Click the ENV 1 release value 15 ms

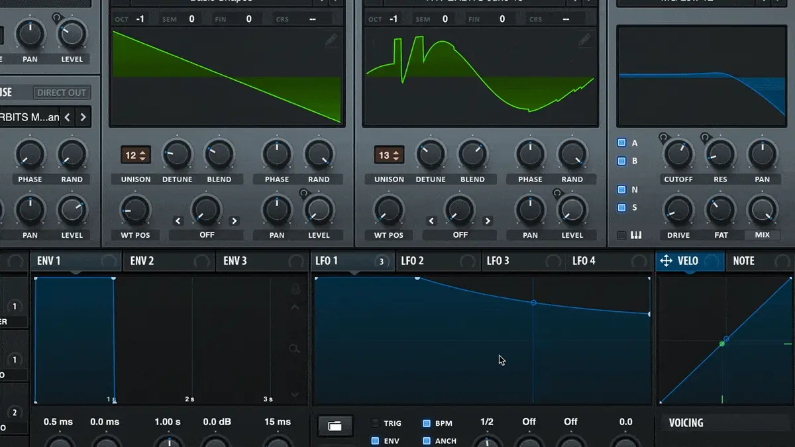coord(278,422)
